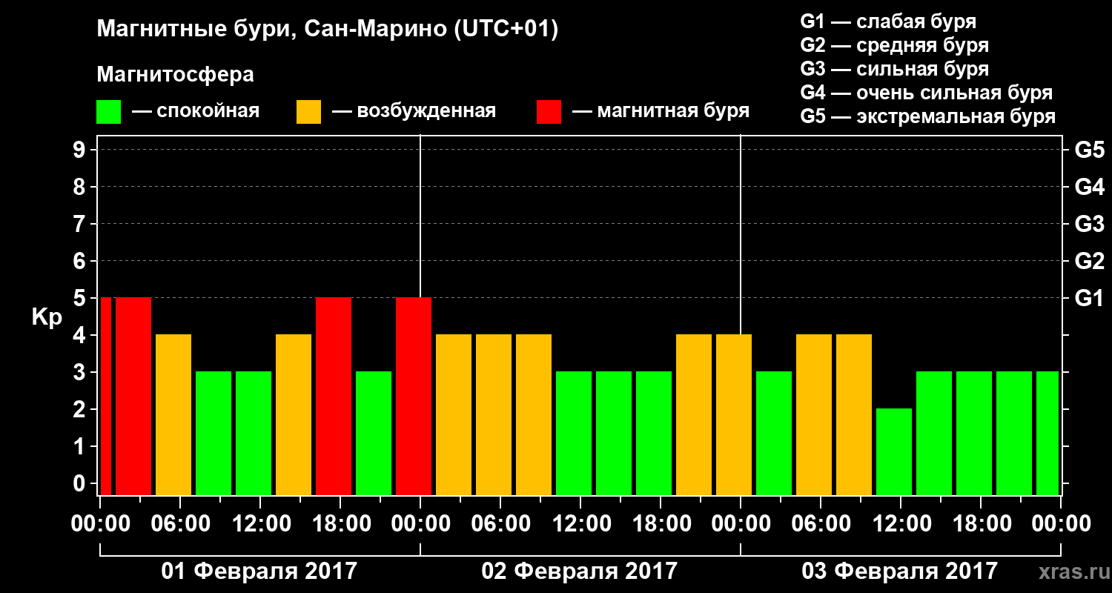This screenshot has height=593, width=1112.
Task: Click the 12:00 tick label under 02 February
Action: (580, 524)
